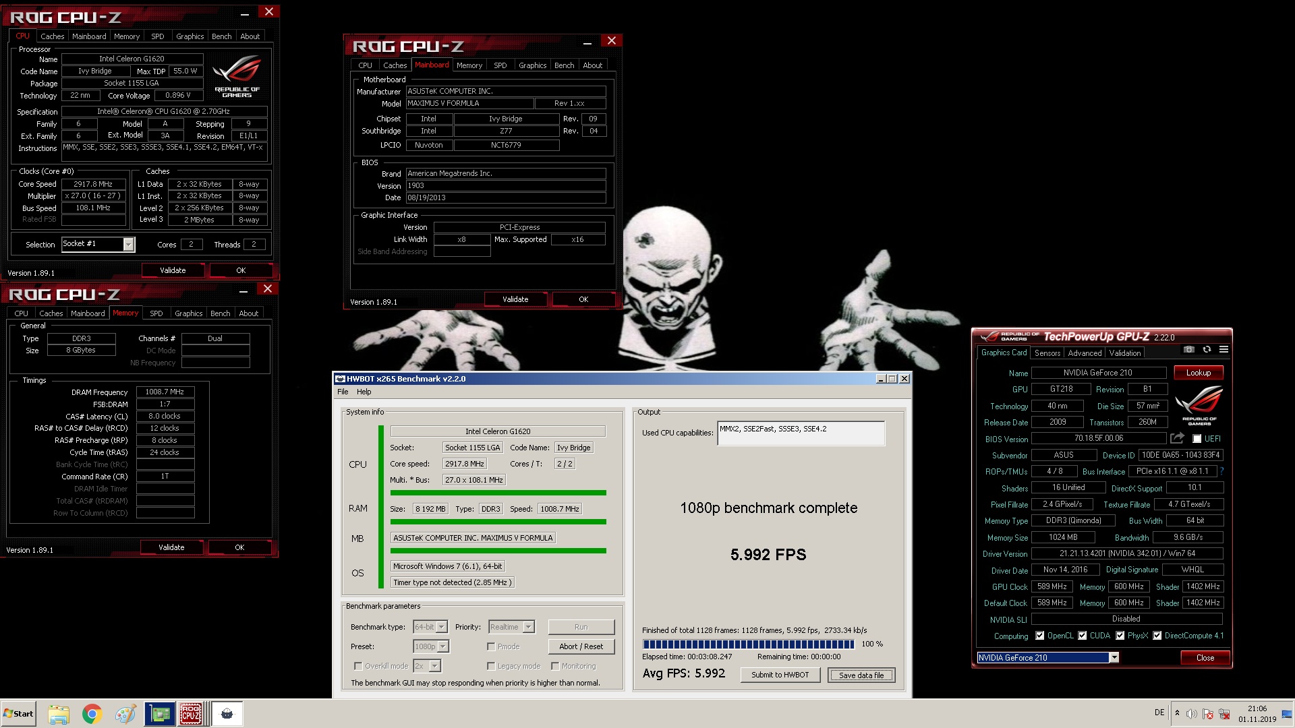Click the GPU-Z refresh icon
The image size is (1295, 728).
coord(1207,349)
